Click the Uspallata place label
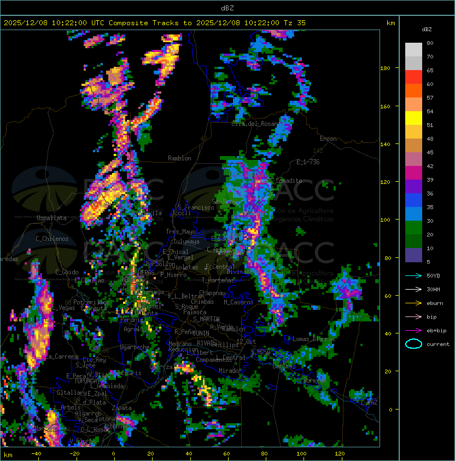455x461 pixels. 51,218
